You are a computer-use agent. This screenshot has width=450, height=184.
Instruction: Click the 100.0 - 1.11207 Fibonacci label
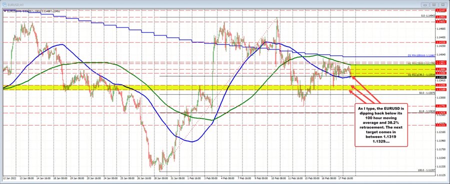point(426,170)
